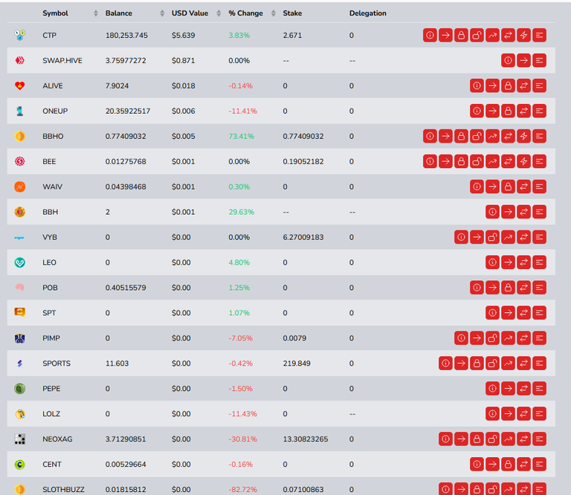
Task: Click the Delegation column header
Action: click(368, 13)
